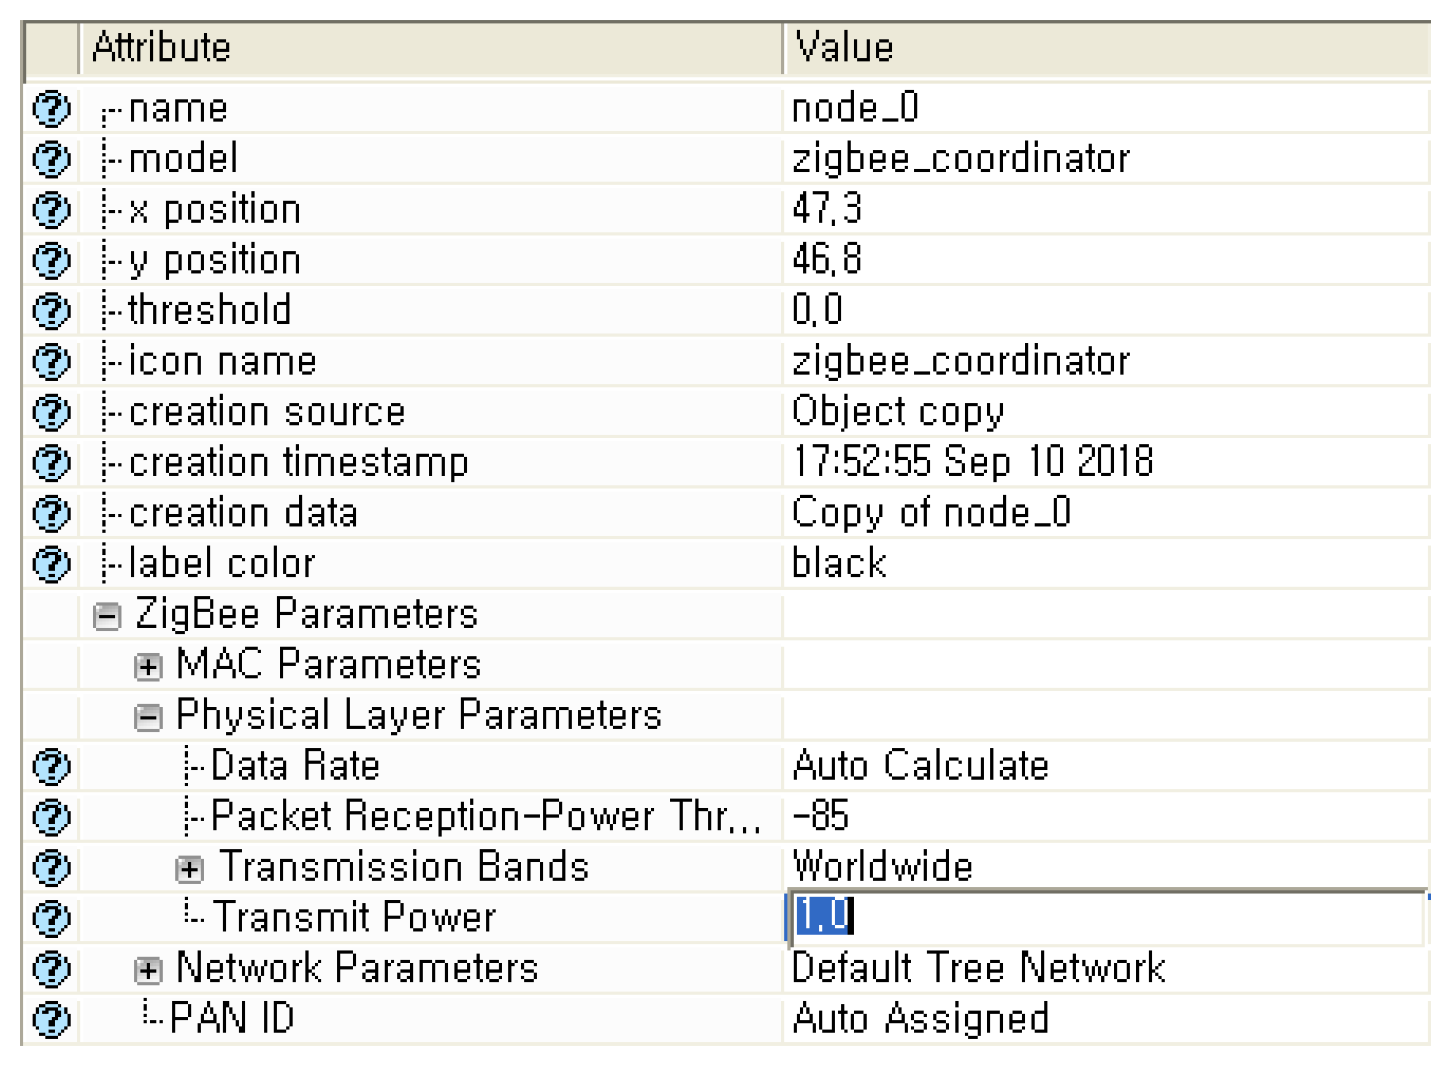This screenshot has width=1453, height=1066.
Task: Show help for label color attribute
Action: point(51,564)
